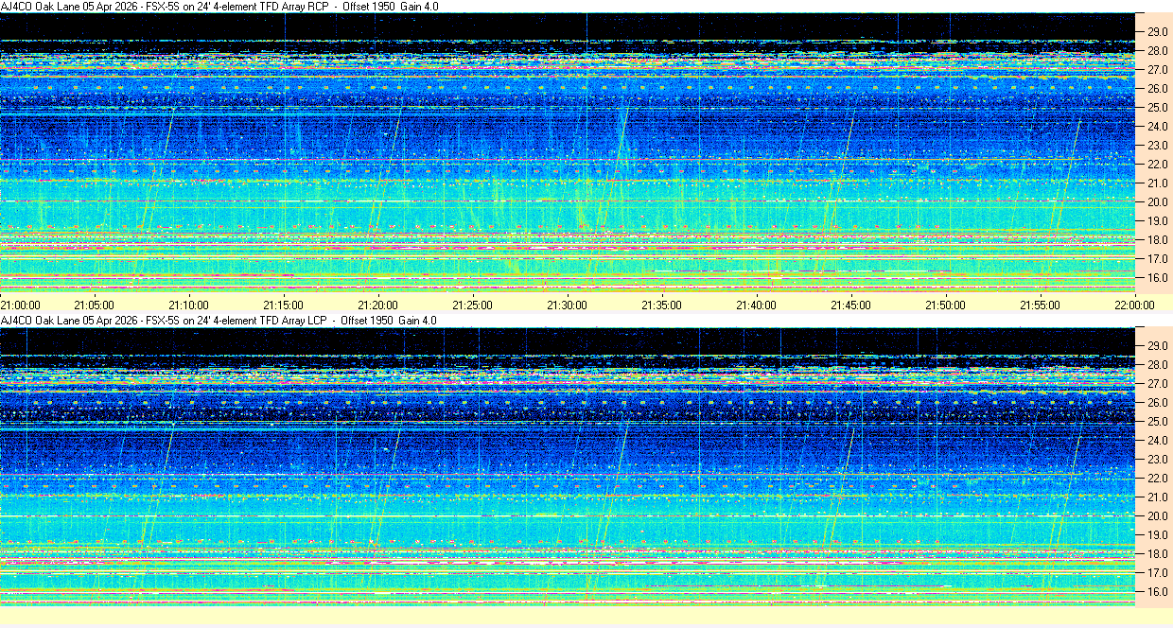Click 16.0 frequency label in RCP panel
This screenshot has height=628, width=1173.
pos(1158,278)
